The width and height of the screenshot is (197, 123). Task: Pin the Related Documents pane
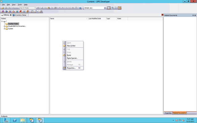point(193,15)
